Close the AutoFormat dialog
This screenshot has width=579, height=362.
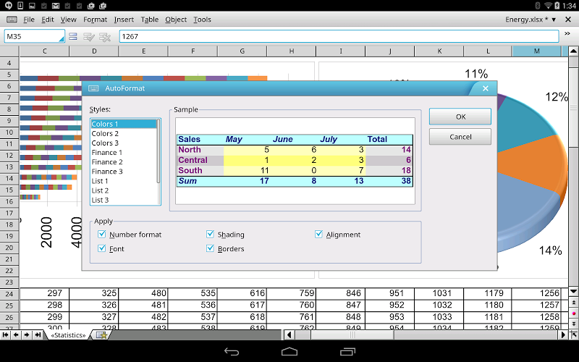[x=486, y=88]
